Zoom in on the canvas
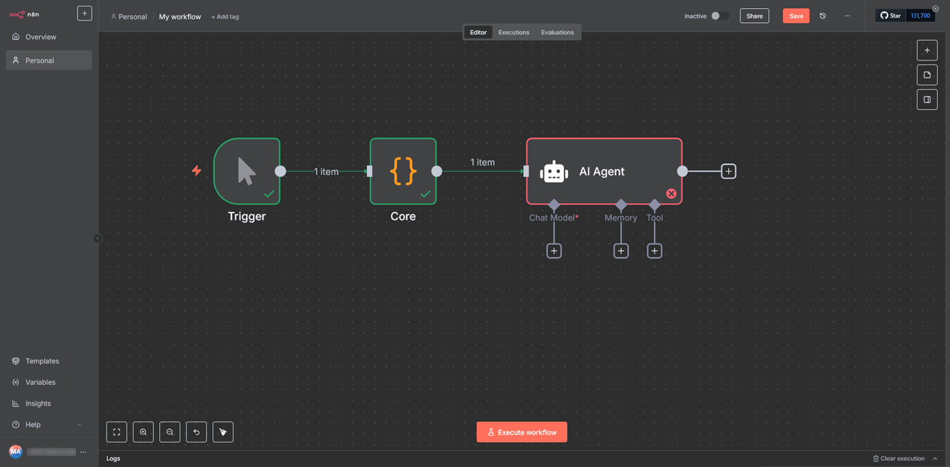 pos(143,432)
